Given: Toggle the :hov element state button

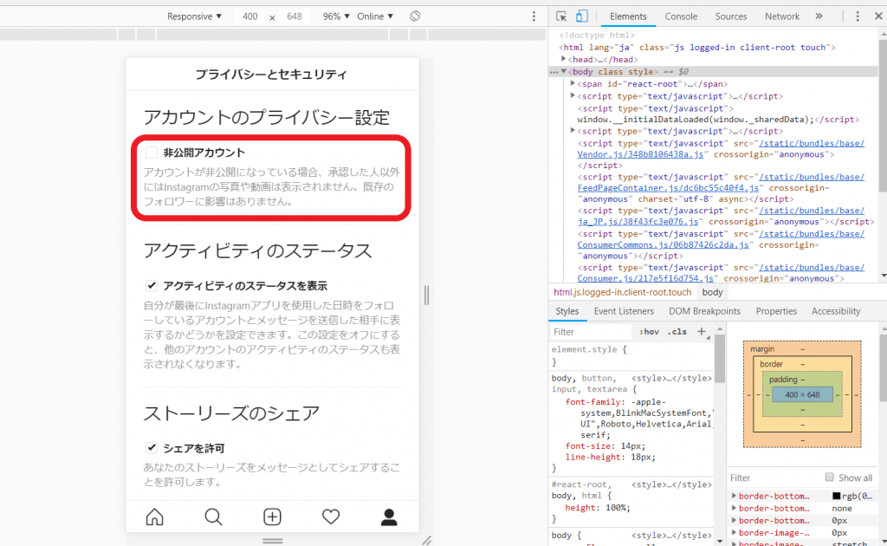Looking at the screenshot, I should (x=648, y=332).
